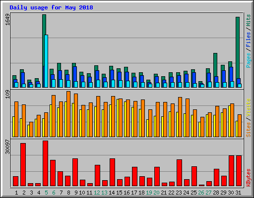Screen dimensions: 254x198
Task: Click green weekend day label 20
Action: click(156, 193)
